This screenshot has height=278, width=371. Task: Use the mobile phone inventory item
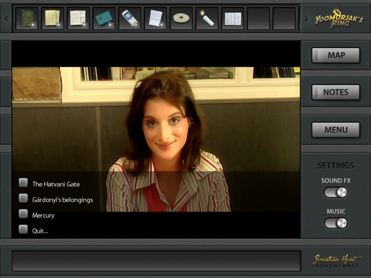[x=130, y=18]
